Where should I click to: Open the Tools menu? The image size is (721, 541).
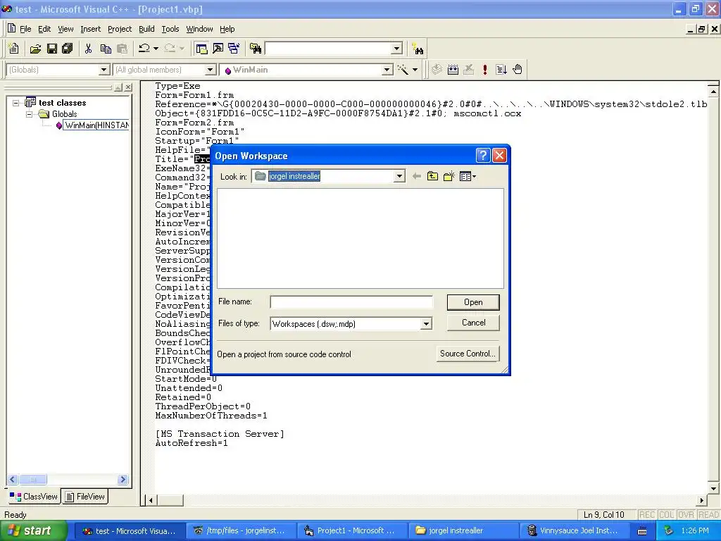pos(170,29)
